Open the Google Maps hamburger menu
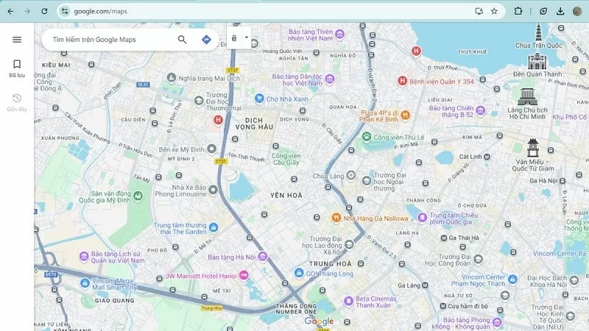The height and width of the screenshot is (331, 589). click(17, 40)
